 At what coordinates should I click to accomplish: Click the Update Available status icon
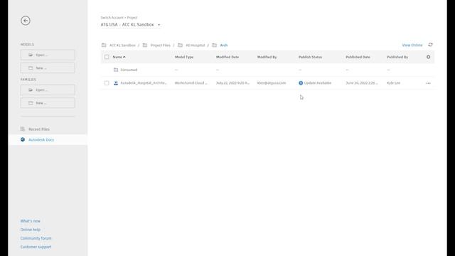[301, 83]
